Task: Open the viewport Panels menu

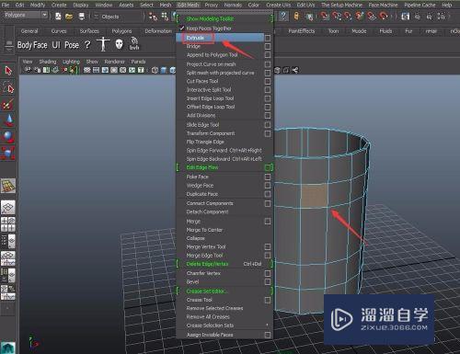Action: pyautogui.click(x=138, y=62)
